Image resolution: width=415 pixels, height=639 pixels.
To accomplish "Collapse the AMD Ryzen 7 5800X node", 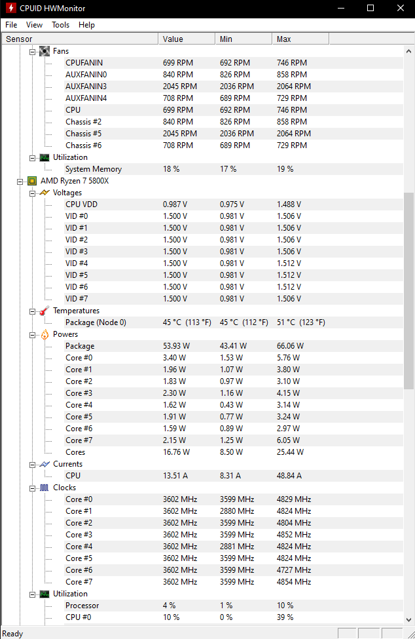I will [20, 182].
